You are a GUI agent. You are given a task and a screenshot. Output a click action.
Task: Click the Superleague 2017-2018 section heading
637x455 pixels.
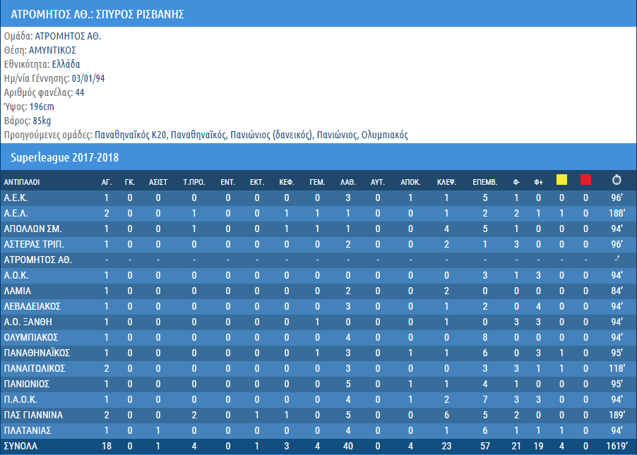[64, 157]
